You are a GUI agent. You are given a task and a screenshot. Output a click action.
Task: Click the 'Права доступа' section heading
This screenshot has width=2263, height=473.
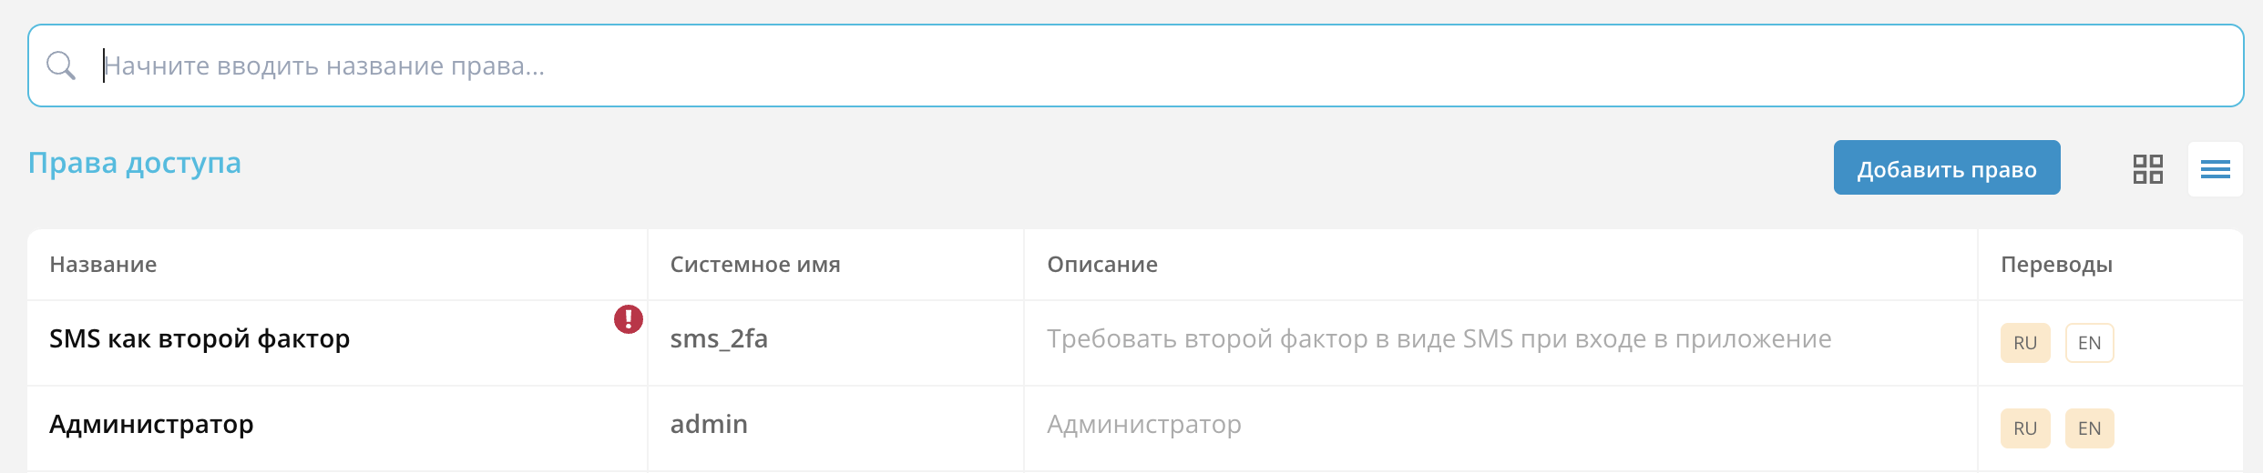point(135,163)
